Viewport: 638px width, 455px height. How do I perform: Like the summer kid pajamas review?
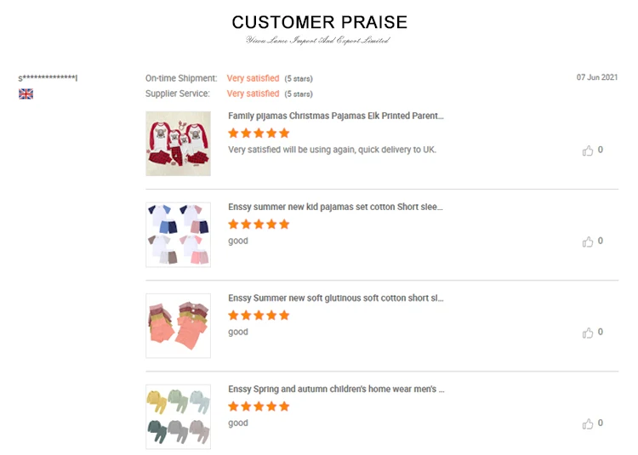point(588,242)
